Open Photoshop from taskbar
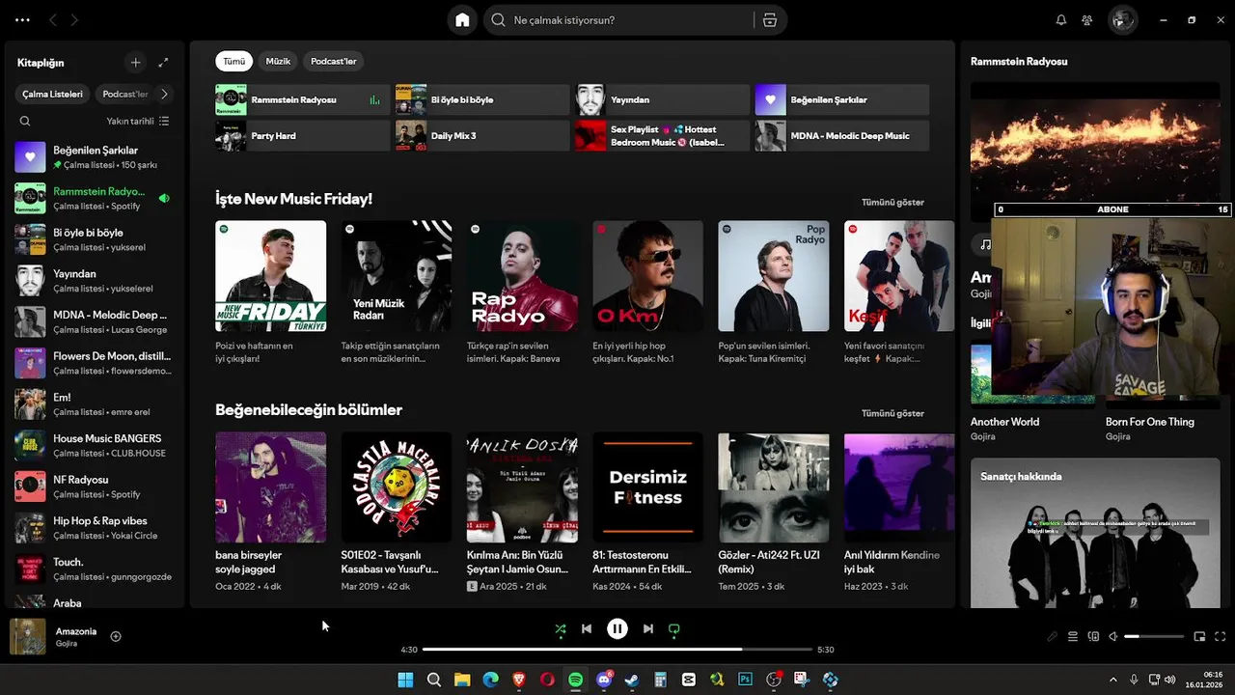Screen dimensions: 1235x695 [x=745, y=680]
